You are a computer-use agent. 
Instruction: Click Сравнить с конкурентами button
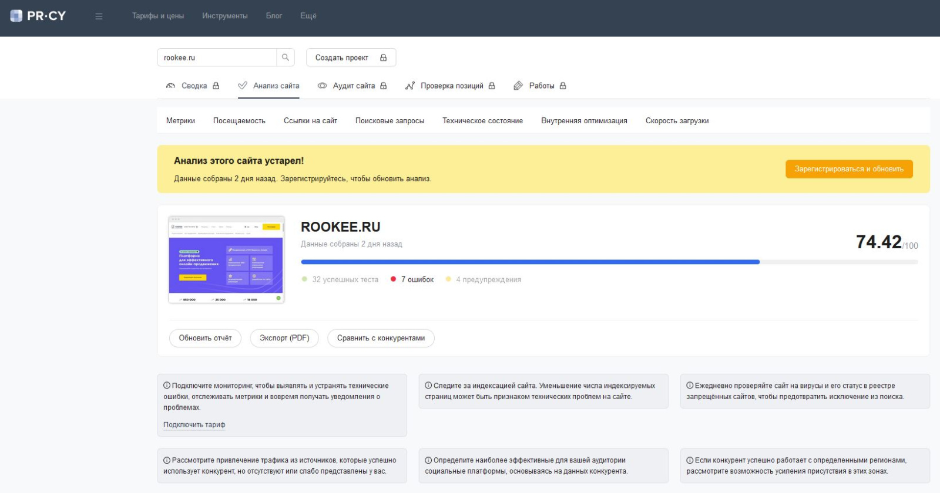pos(381,338)
